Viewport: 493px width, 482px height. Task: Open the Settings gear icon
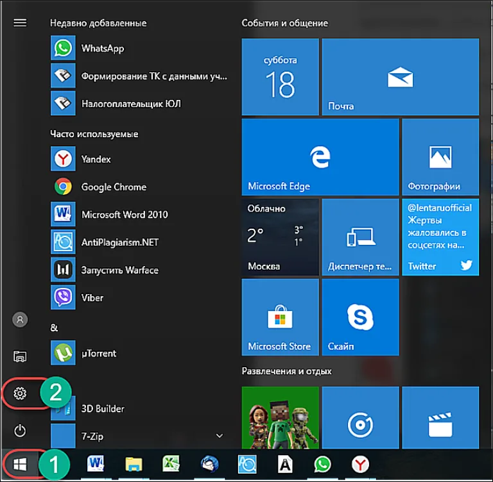pos(20,393)
